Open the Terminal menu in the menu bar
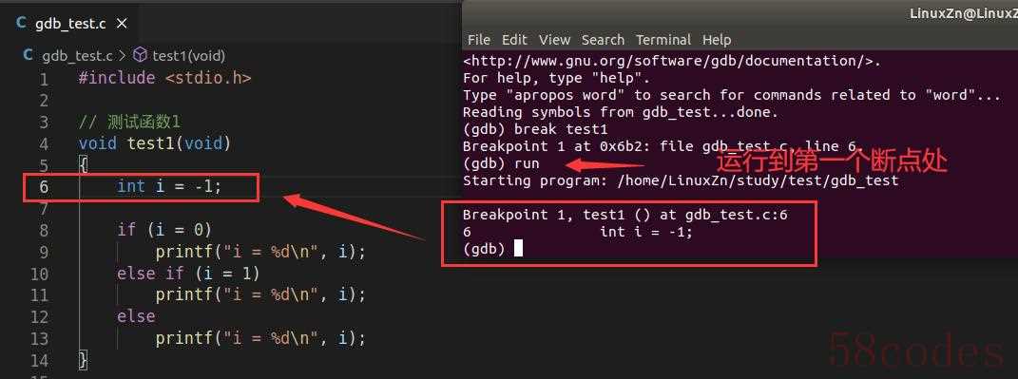1018x379 pixels. tap(663, 40)
